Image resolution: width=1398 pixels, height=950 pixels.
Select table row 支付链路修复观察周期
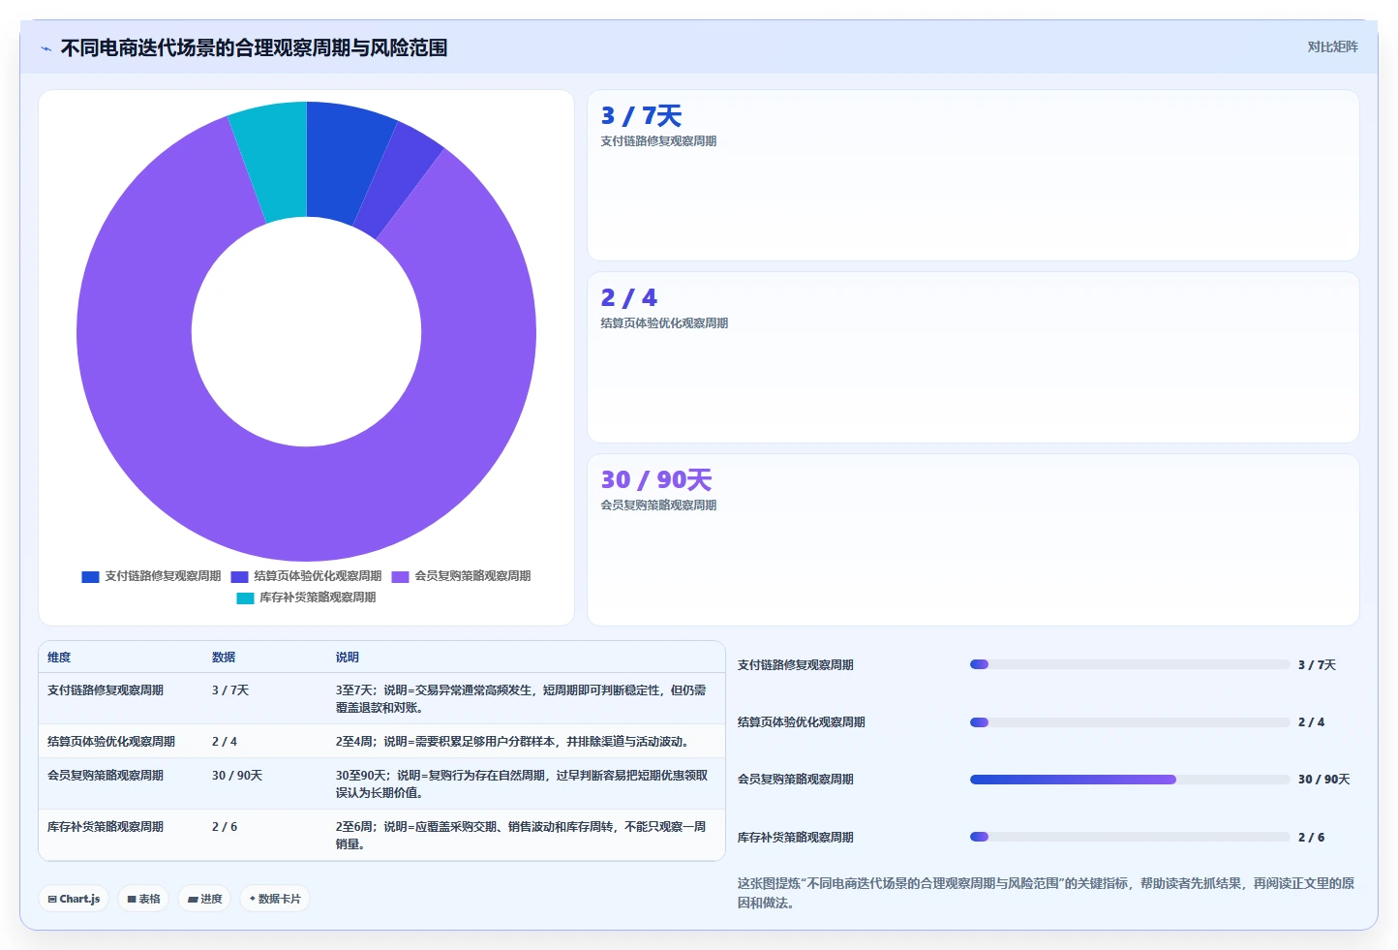point(381,698)
